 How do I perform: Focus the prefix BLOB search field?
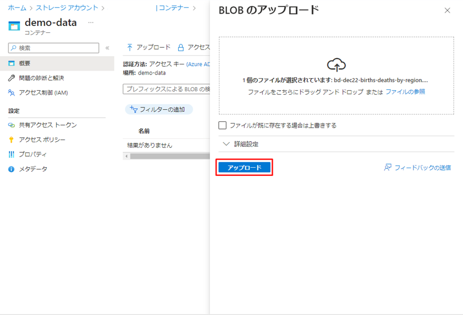pos(166,89)
